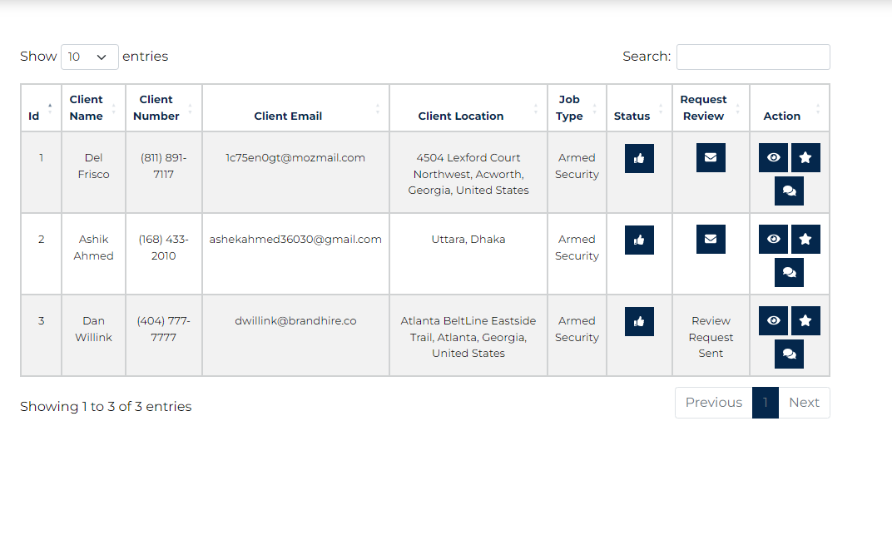Open the Show entries count dropdown

pos(89,57)
